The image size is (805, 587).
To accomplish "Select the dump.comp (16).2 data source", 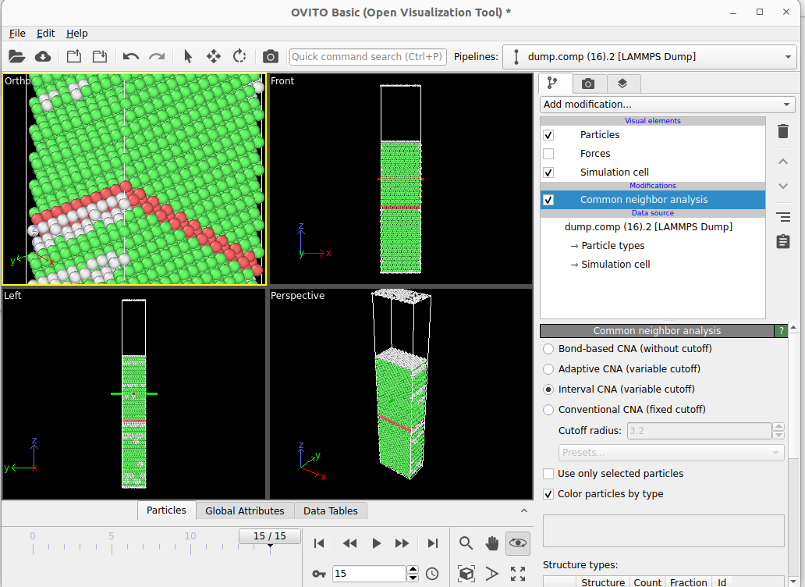I will (x=648, y=226).
